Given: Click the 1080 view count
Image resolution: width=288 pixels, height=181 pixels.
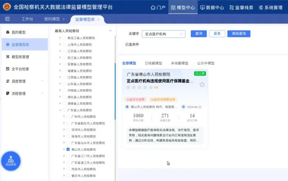Looking at the screenshot, I should click(138, 115).
